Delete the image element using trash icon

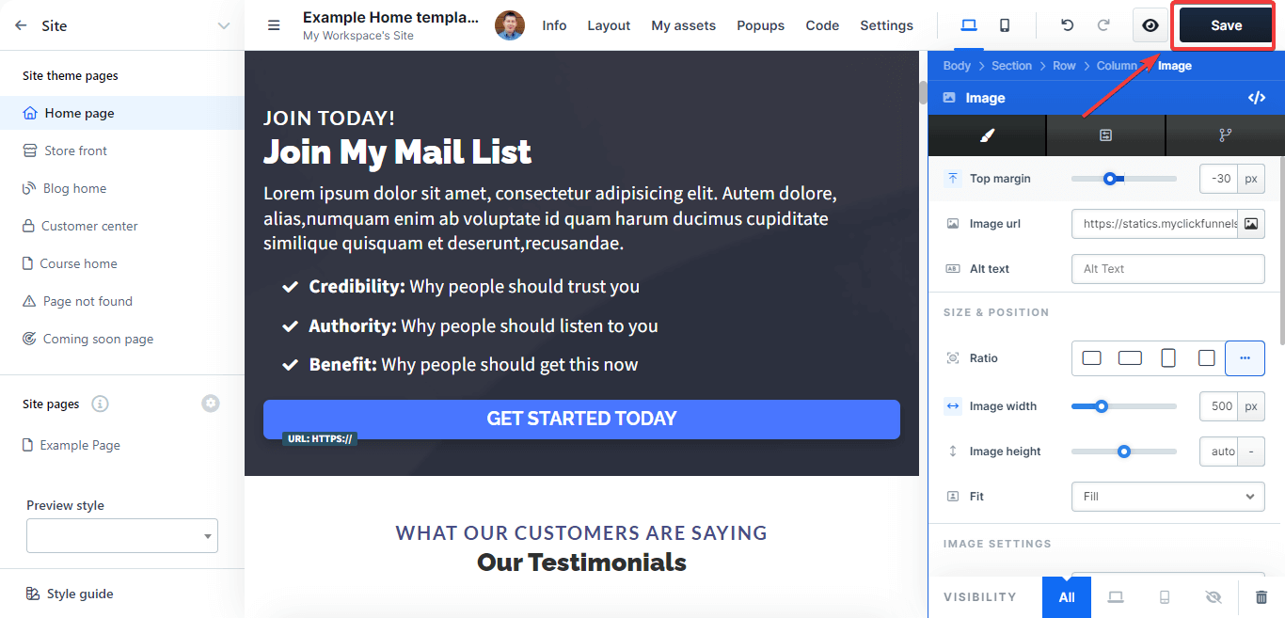coord(1261,596)
